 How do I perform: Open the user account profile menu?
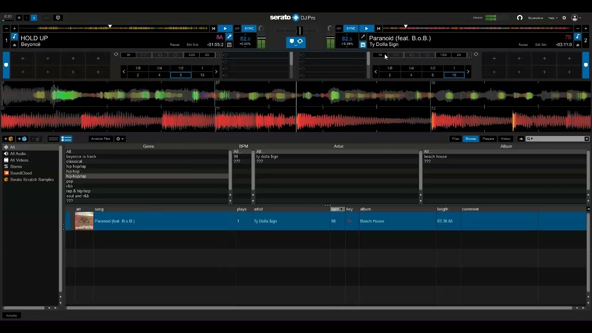pos(575,18)
